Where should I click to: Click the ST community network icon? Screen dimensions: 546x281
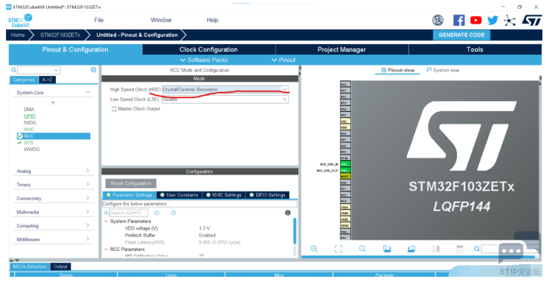tap(509, 20)
